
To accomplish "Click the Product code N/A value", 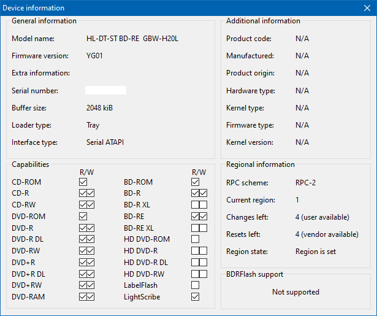I will tap(302, 39).
